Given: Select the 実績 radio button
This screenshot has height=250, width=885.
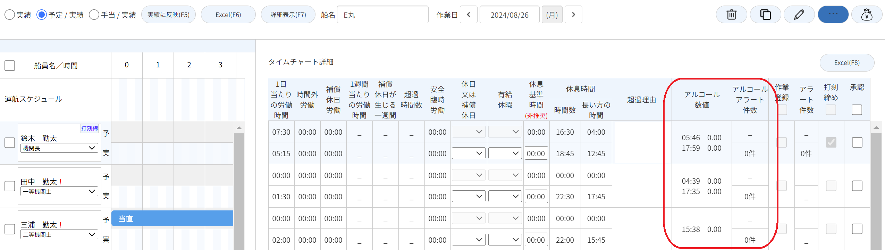Looking at the screenshot, I should tap(10, 15).
